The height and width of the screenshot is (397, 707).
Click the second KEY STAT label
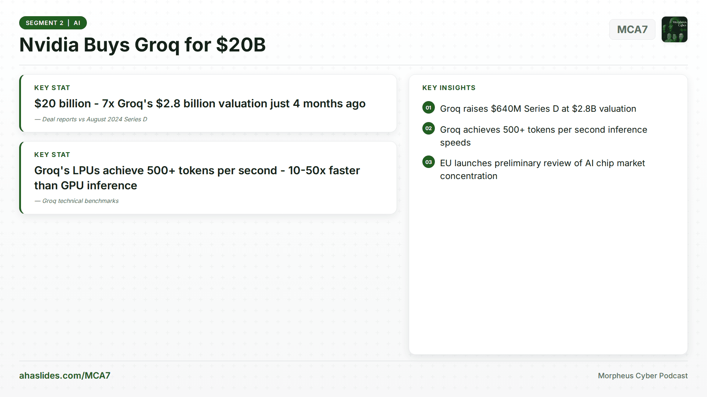pos(52,155)
